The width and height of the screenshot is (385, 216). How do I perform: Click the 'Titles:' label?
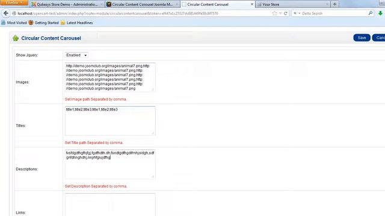click(x=20, y=125)
